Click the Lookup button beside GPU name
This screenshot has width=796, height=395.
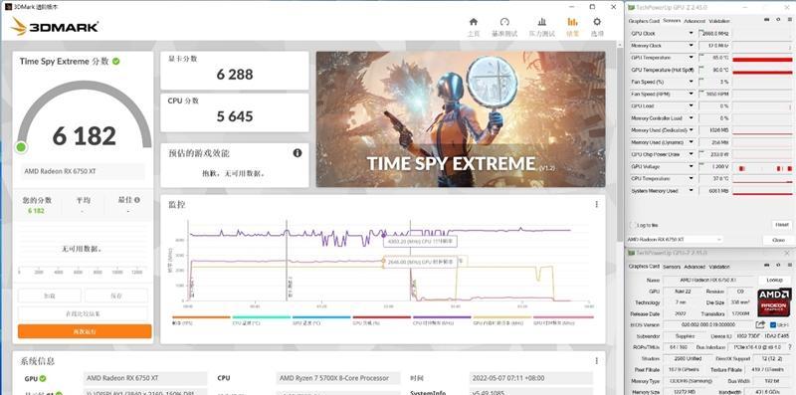[775, 281]
